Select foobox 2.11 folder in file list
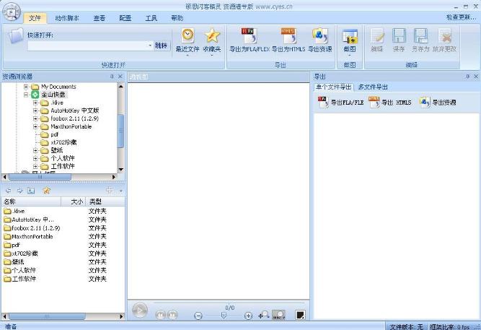 point(35,227)
